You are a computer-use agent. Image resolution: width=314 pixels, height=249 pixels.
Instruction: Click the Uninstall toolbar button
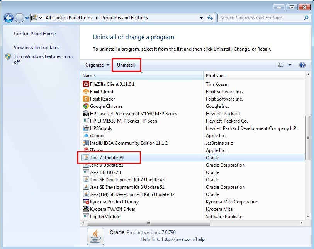[x=126, y=65]
